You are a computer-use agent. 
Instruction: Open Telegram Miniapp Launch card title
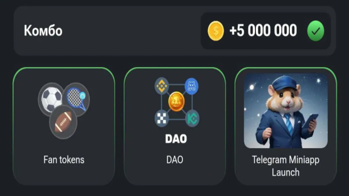[286, 166]
